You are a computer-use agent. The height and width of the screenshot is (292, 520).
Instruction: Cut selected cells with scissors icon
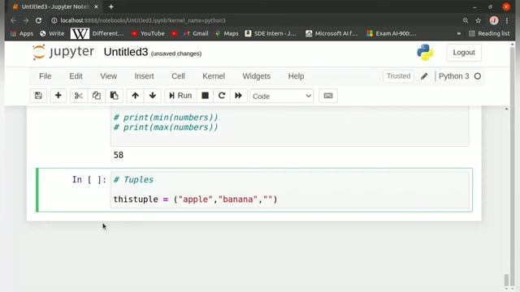point(79,96)
